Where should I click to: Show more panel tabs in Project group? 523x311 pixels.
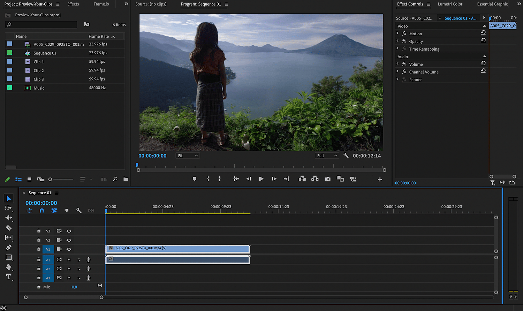(126, 4)
